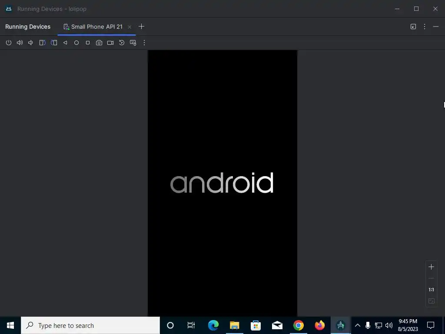
Task: Open File Explorer from taskbar
Action: tap(234, 325)
